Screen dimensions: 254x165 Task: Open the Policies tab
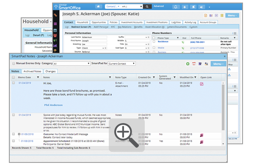(113, 22)
